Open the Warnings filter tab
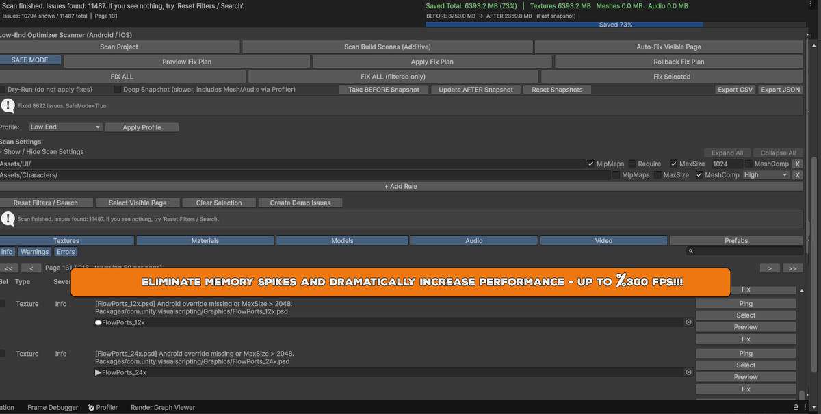Image resolution: width=821 pixels, height=414 pixels. click(34, 251)
